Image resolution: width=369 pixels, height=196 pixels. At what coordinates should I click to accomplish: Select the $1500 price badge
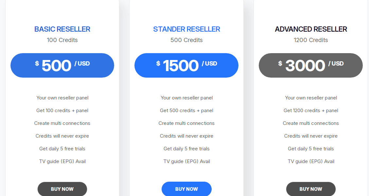click(x=186, y=65)
